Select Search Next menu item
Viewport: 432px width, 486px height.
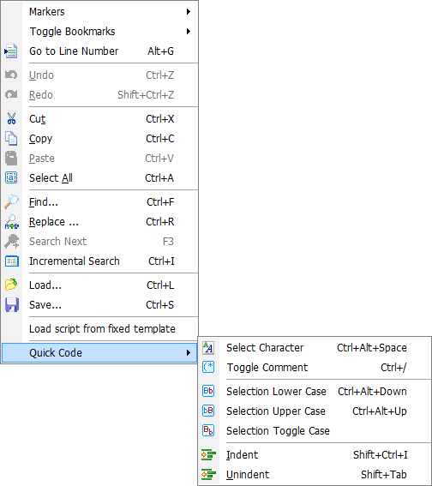pos(99,242)
